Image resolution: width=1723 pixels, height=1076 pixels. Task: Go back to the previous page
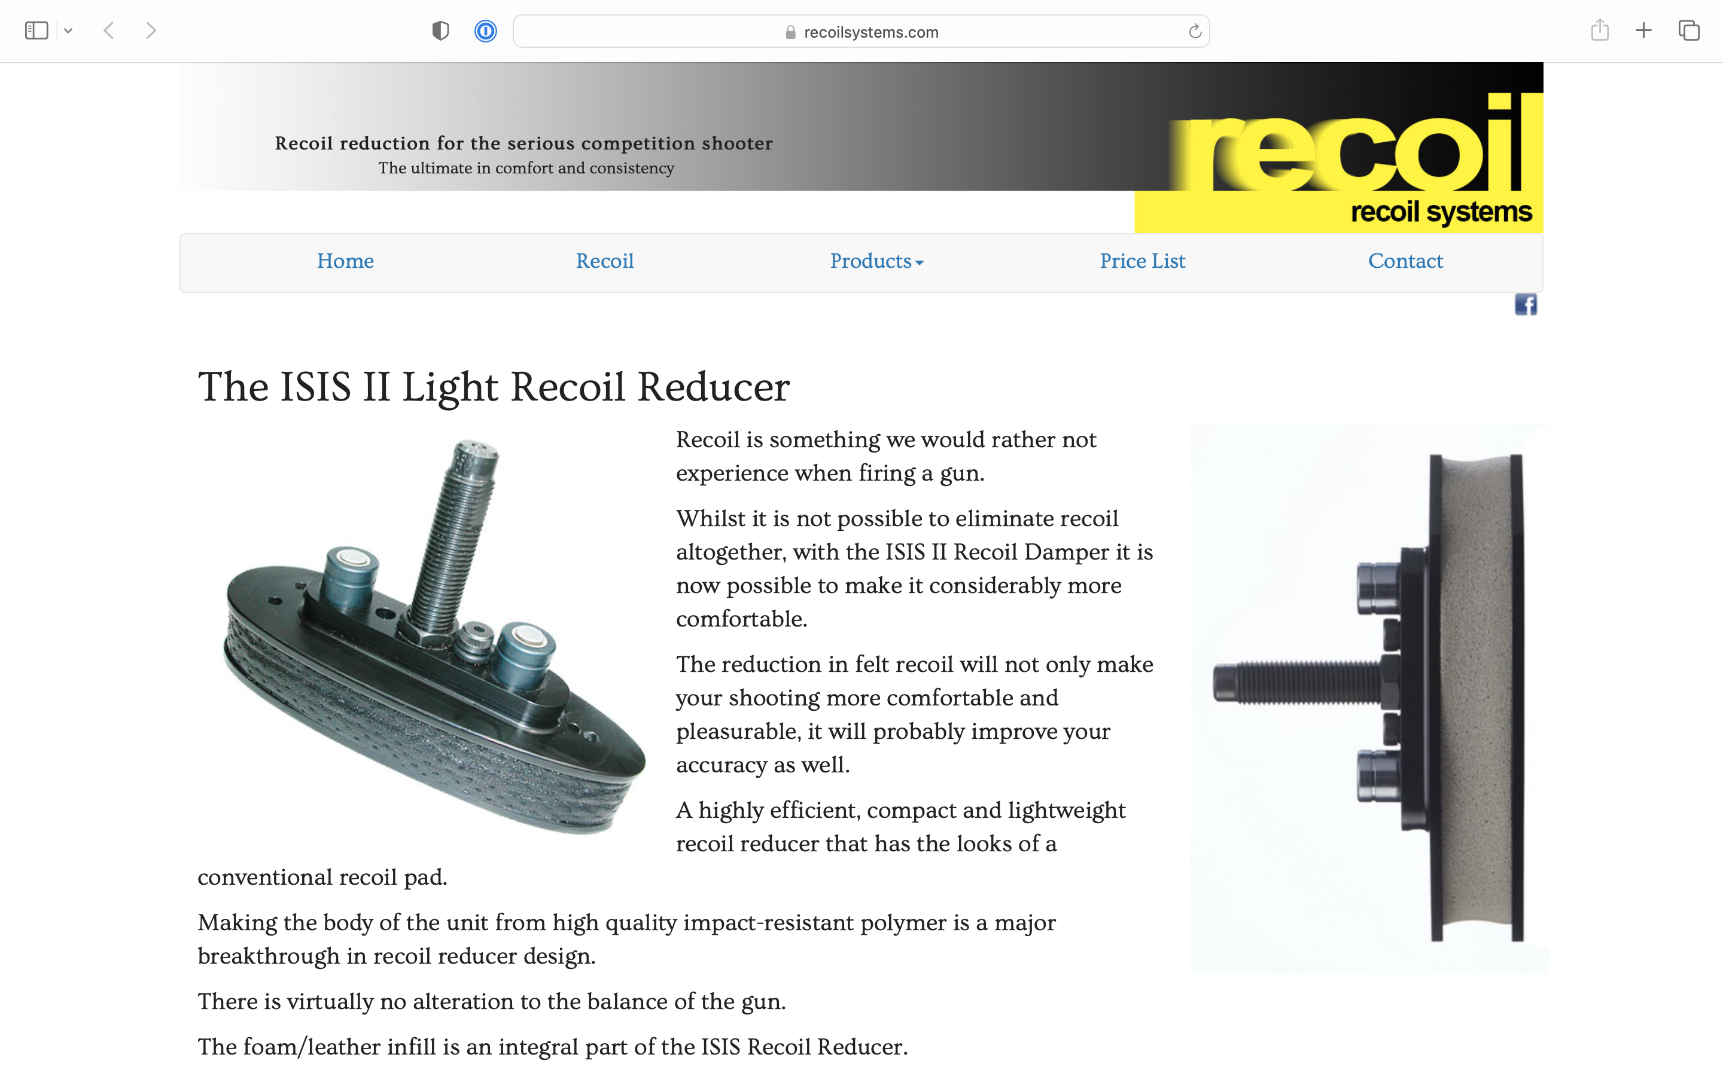(x=109, y=30)
